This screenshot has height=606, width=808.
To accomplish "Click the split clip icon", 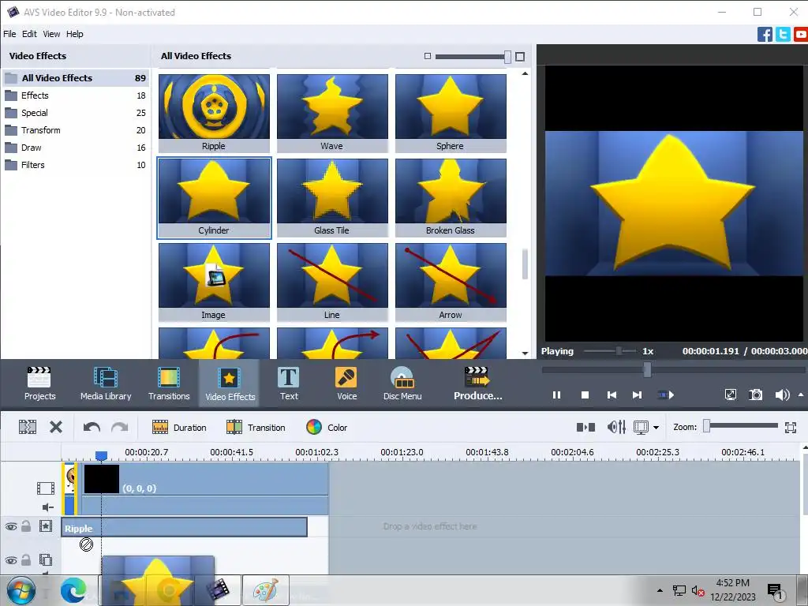I will click(x=28, y=427).
